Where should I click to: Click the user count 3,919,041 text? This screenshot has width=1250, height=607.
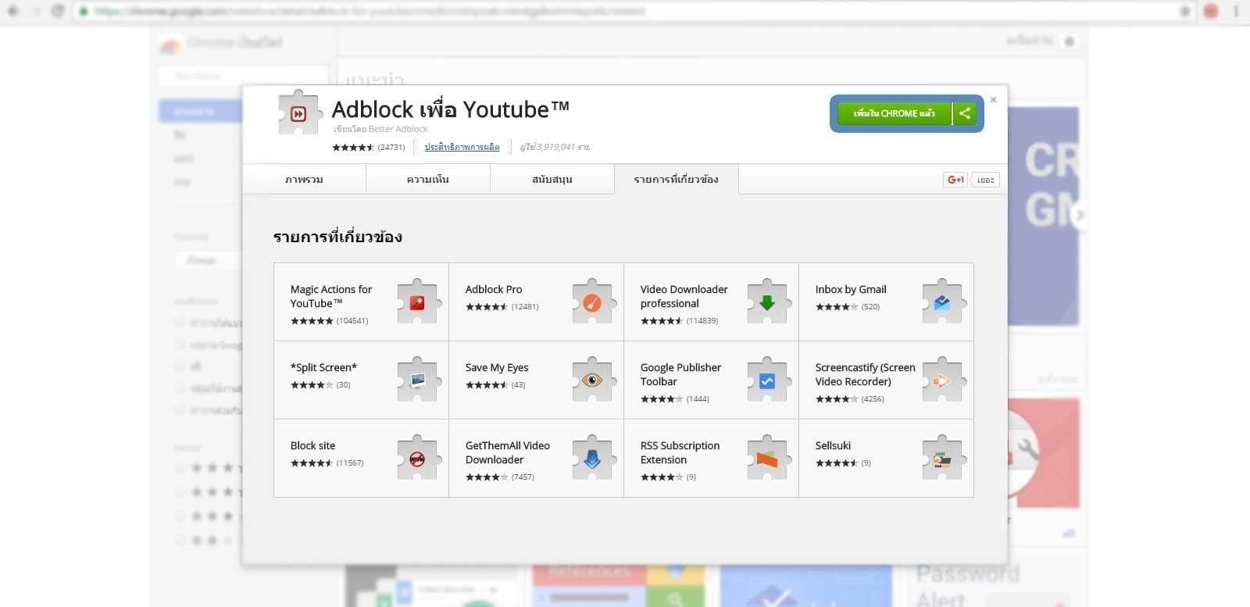(555, 147)
